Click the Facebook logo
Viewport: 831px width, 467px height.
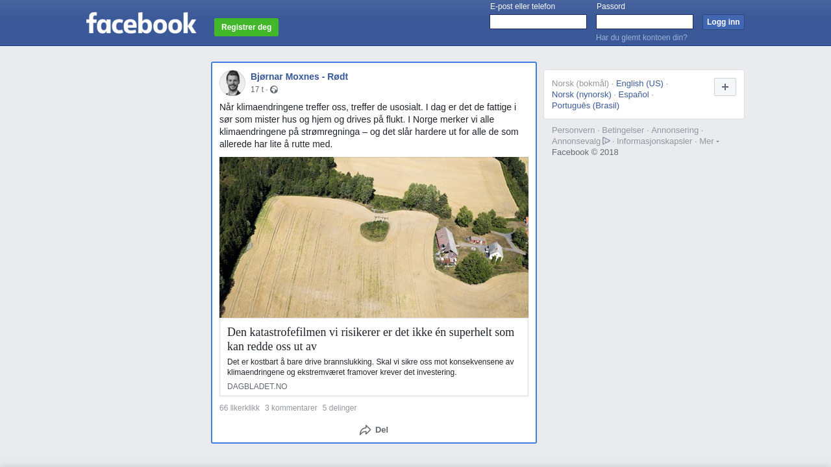(141, 23)
